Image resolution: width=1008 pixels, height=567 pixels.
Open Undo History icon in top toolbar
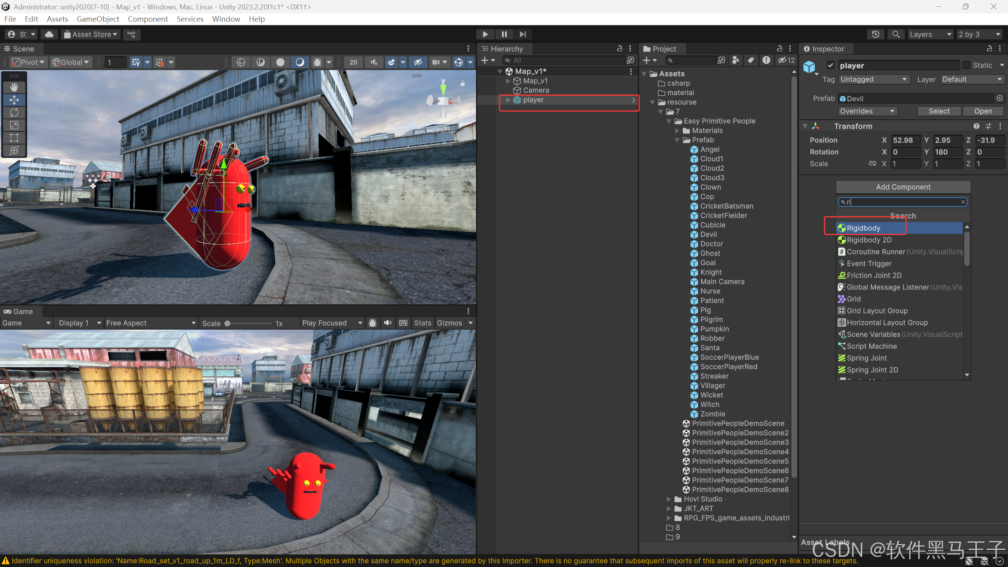click(875, 34)
